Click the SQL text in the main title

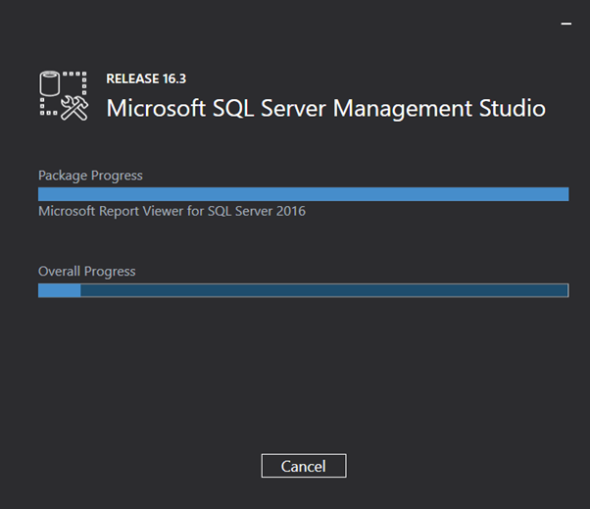233,109
